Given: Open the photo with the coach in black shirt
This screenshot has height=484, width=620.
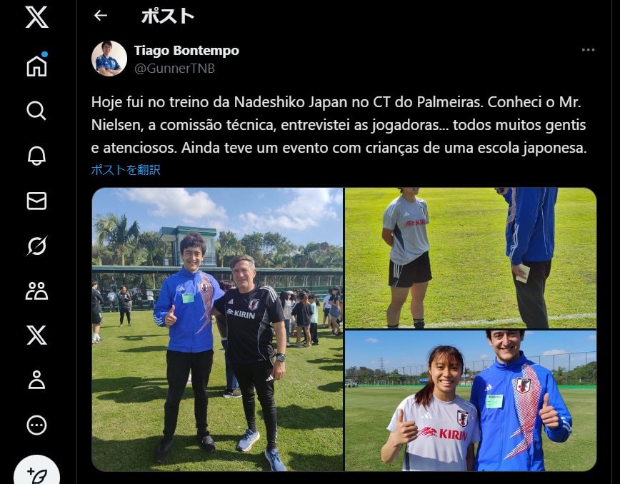Looking at the screenshot, I should click(x=217, y=329).
